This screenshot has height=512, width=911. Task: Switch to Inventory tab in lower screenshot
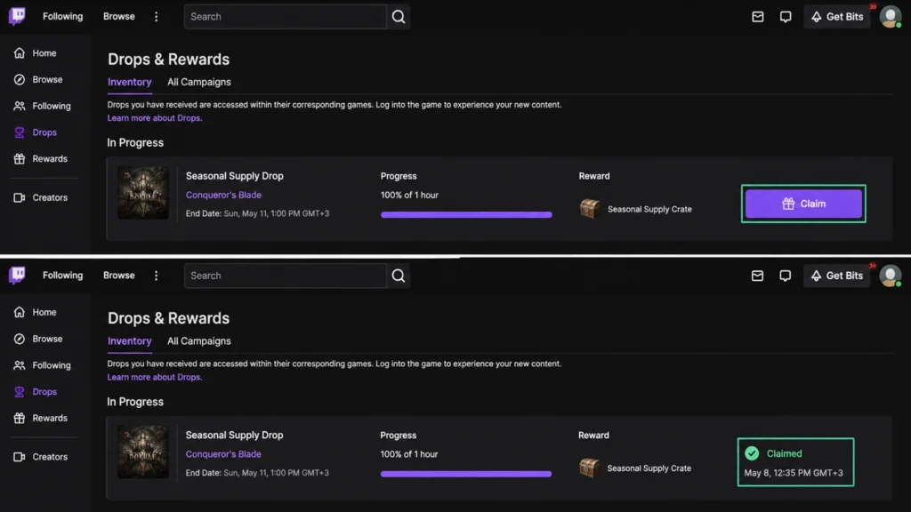(x=130, y=341)
